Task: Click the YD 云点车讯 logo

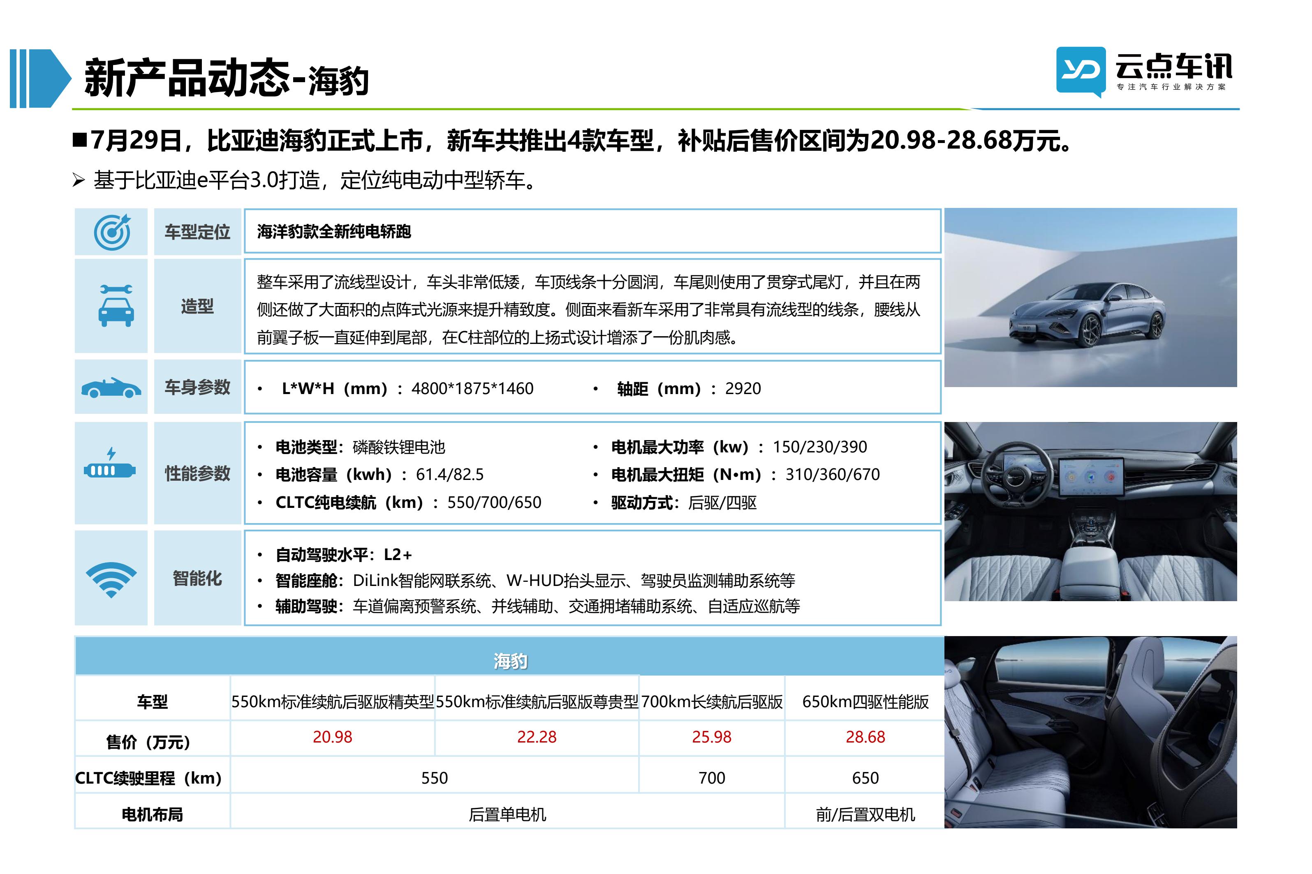Action: [x=1143, y=72]
